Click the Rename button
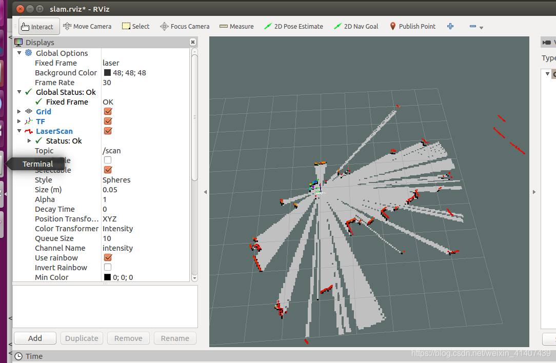Image resolution: width=556 pixels, height=363 pixels. coord(175,338)
